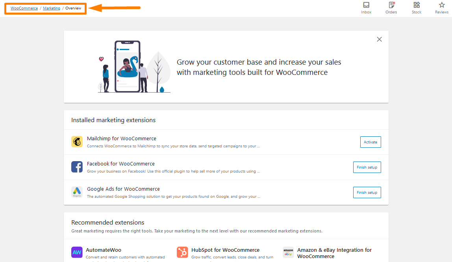The height and width of the screenshot is (262, 452).
Task: Select the Facebook for WooCommerce title
Action: pyautogui.click(x=121, y=164)
